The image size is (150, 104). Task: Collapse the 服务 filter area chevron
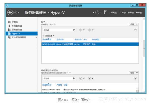[x=135, y=30]
